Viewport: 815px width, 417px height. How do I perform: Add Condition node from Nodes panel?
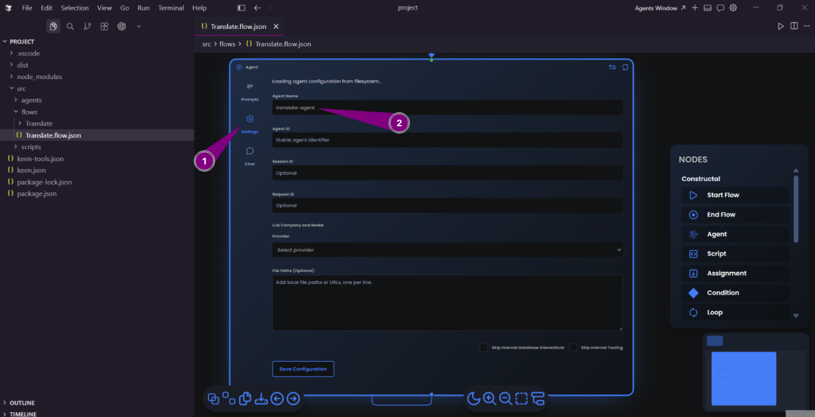tap(735, 293)
